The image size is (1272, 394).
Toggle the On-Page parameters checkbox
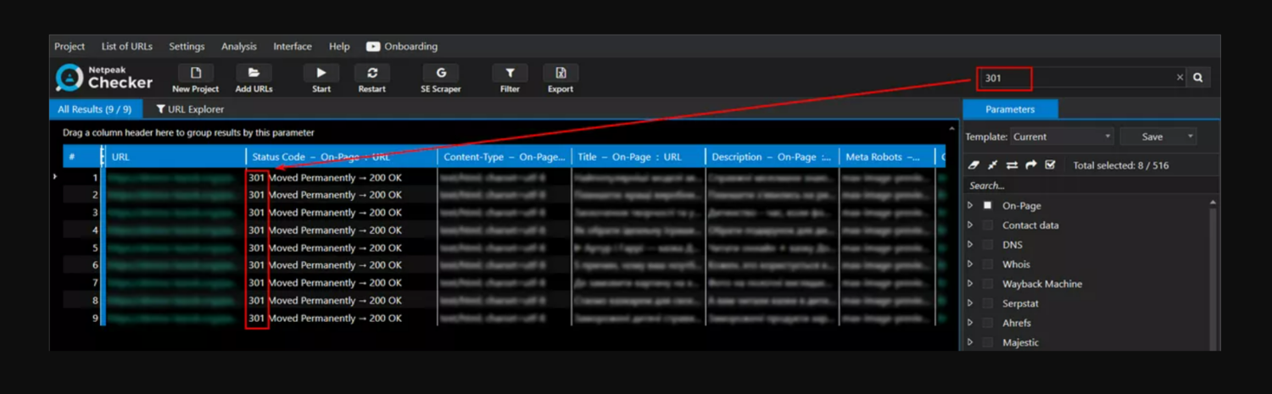(987, 205)
